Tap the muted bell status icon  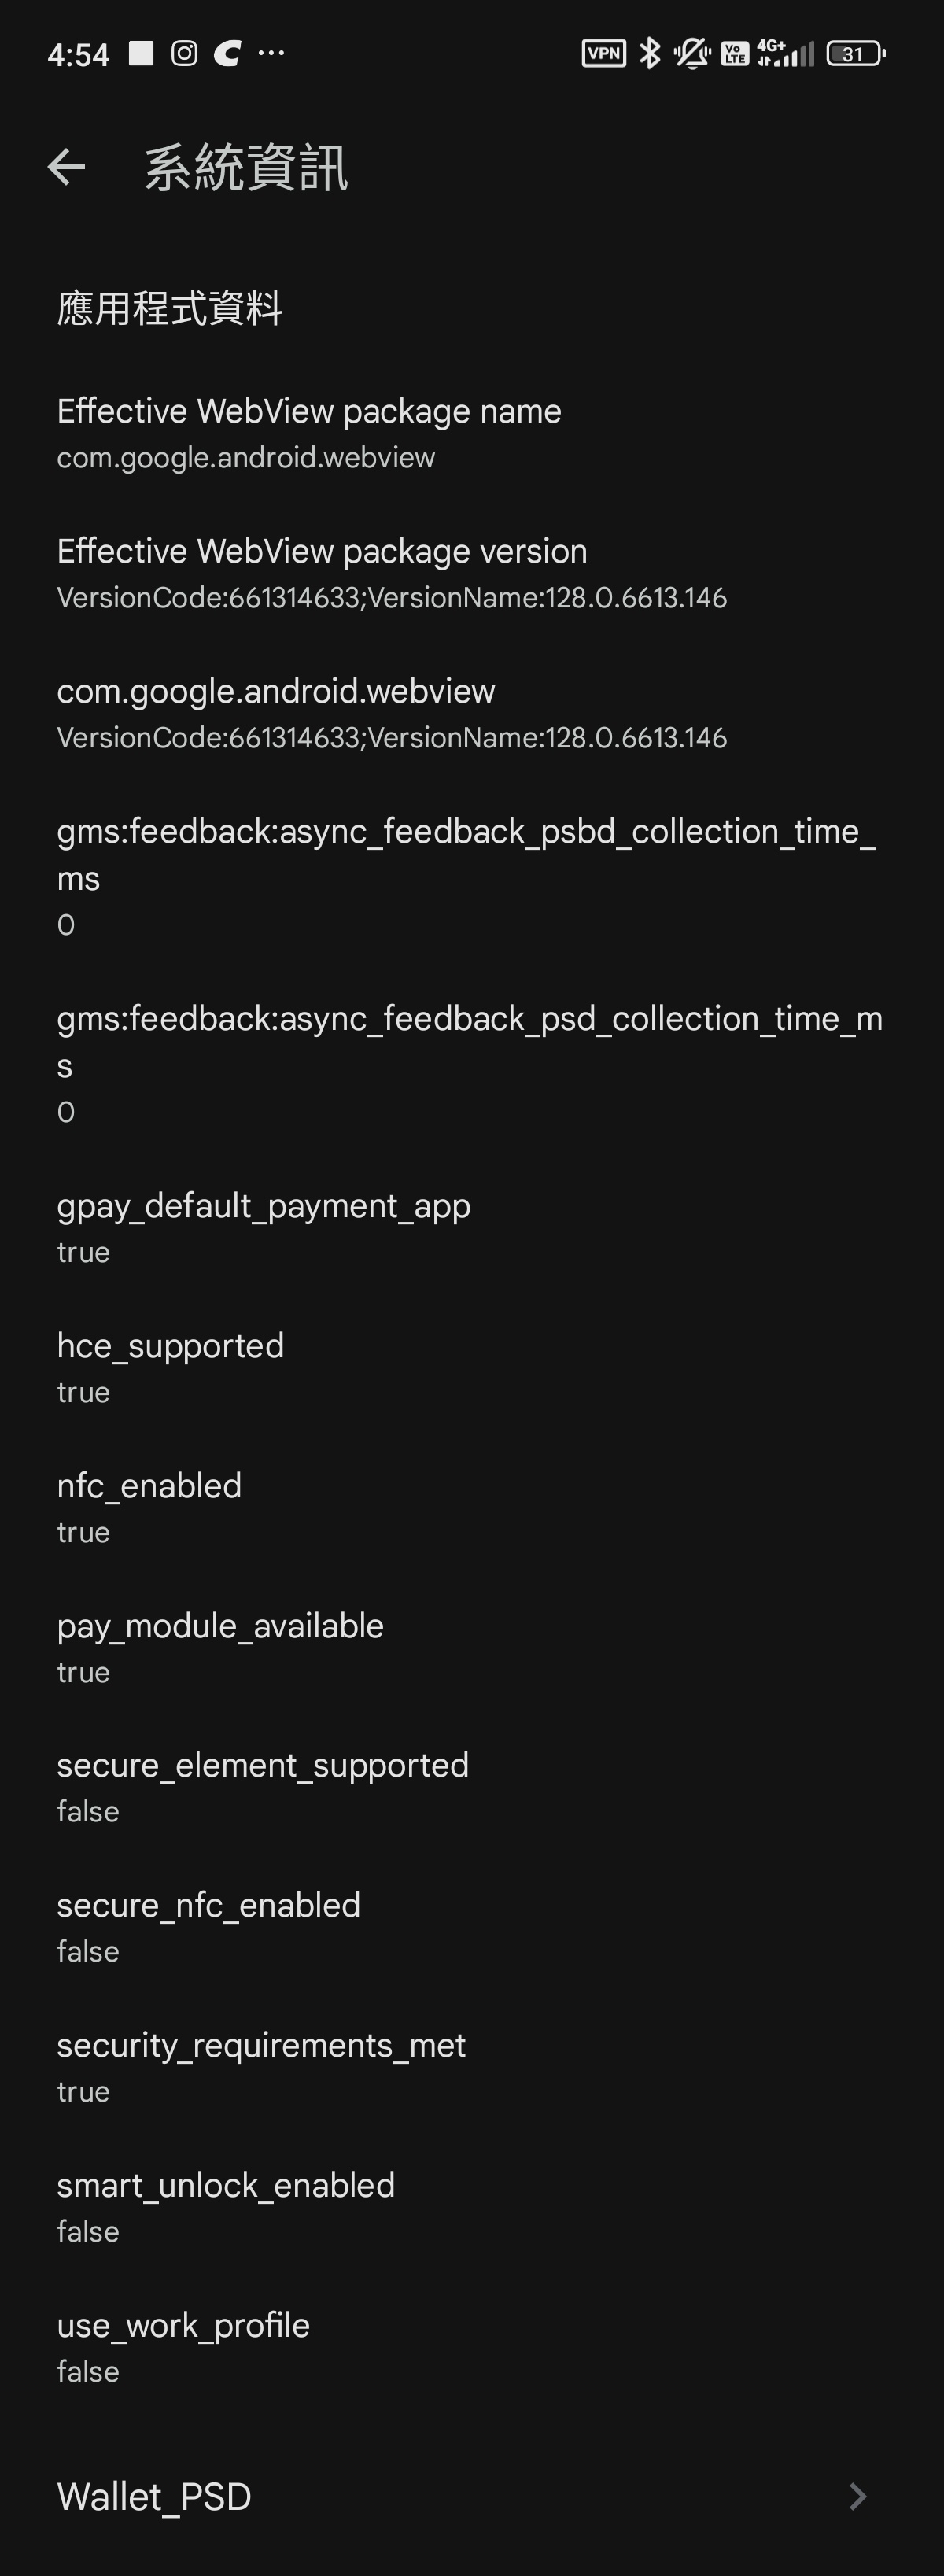coord(692,53)
